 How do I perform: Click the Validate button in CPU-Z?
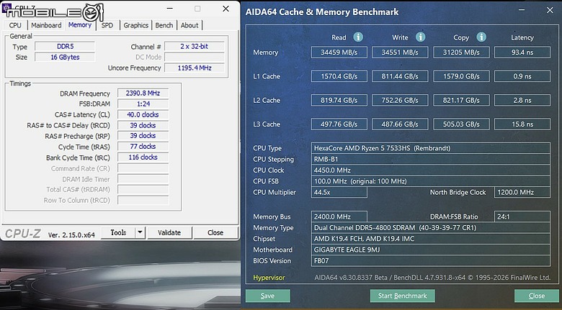[169, 232]
